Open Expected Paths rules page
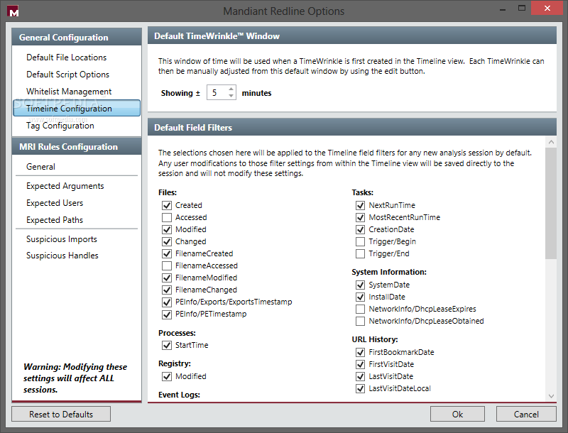The width and height of the screenshot is (568, 433). click(55, 220)
